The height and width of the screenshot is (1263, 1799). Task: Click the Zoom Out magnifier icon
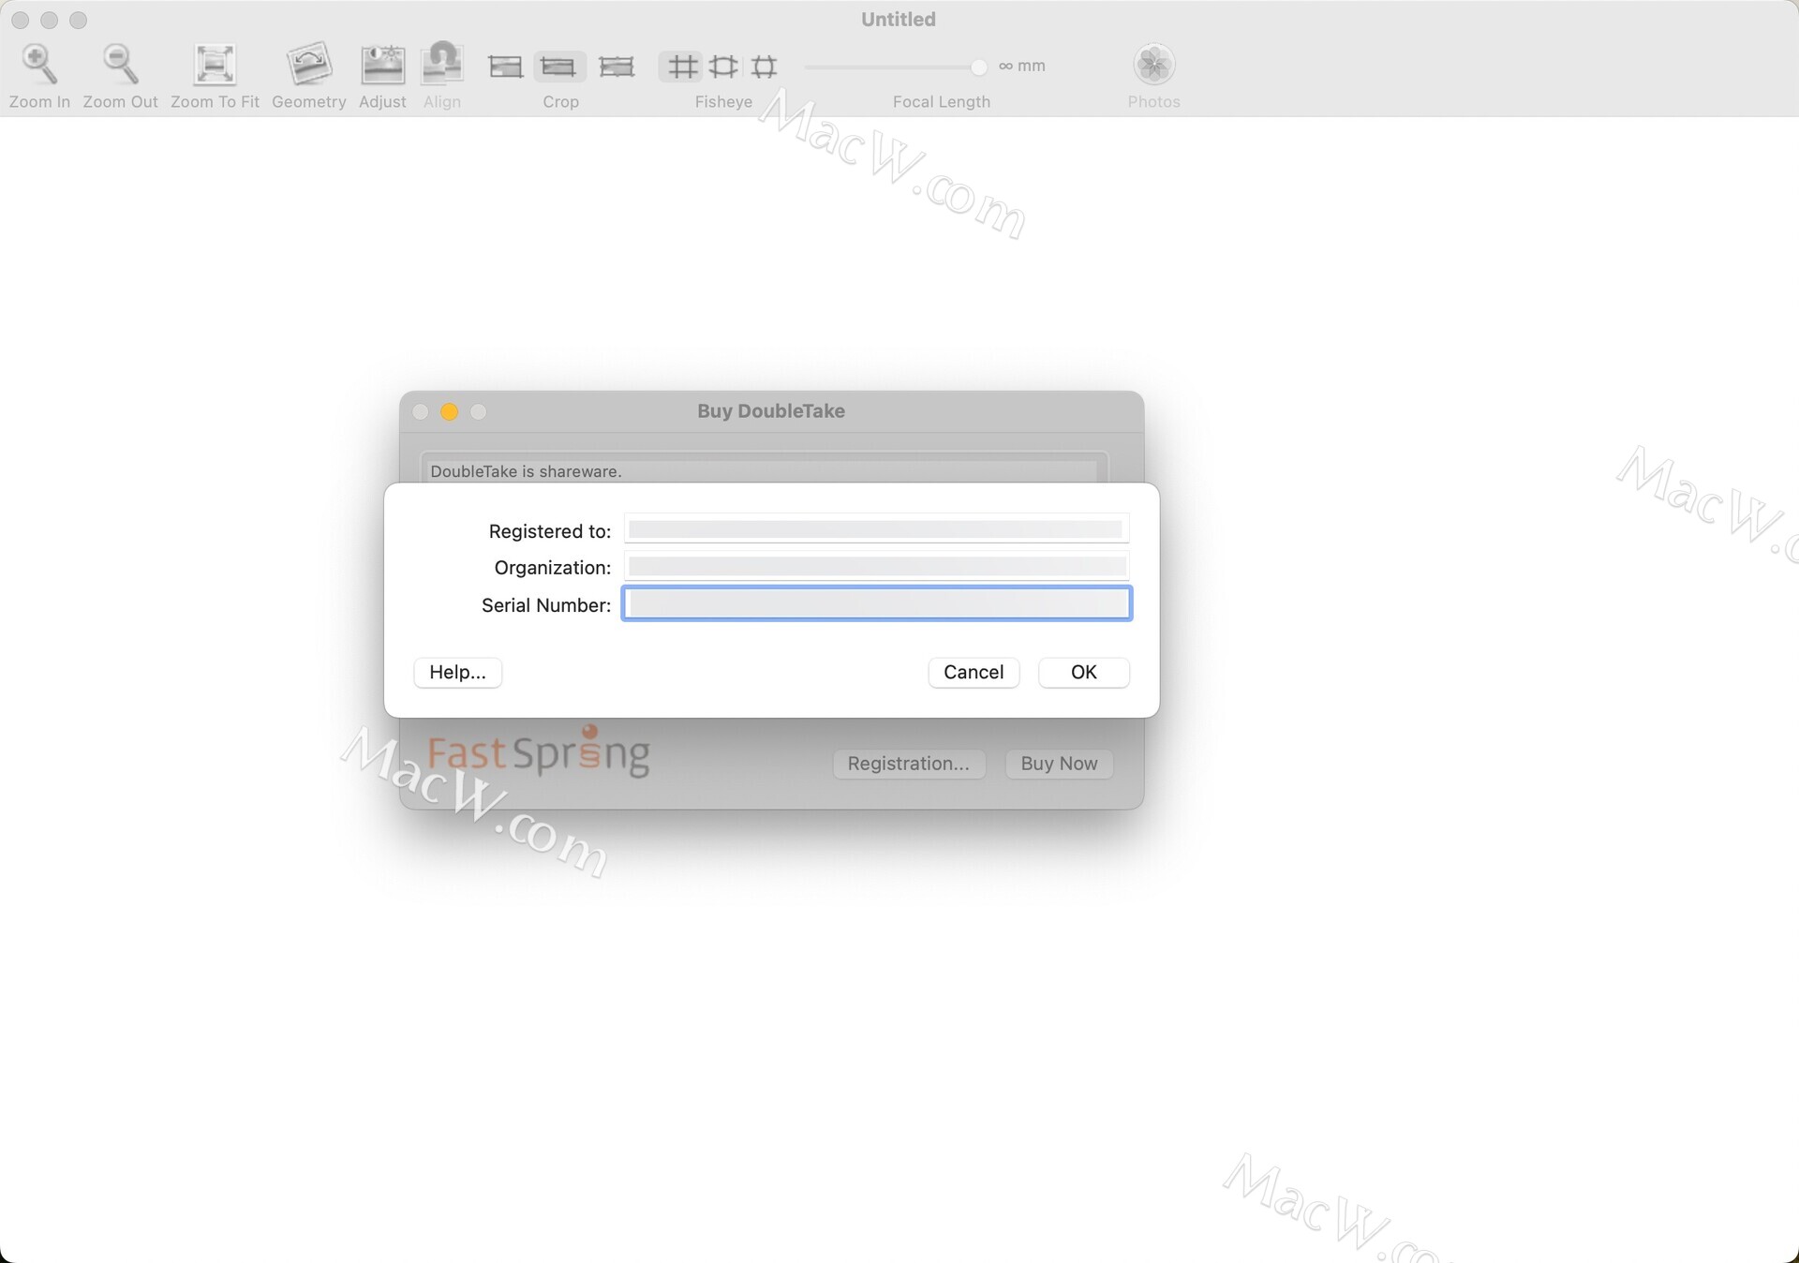120,65
